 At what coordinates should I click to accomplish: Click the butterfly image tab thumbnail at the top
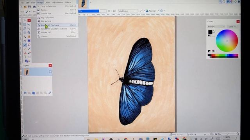click(83, 4)
